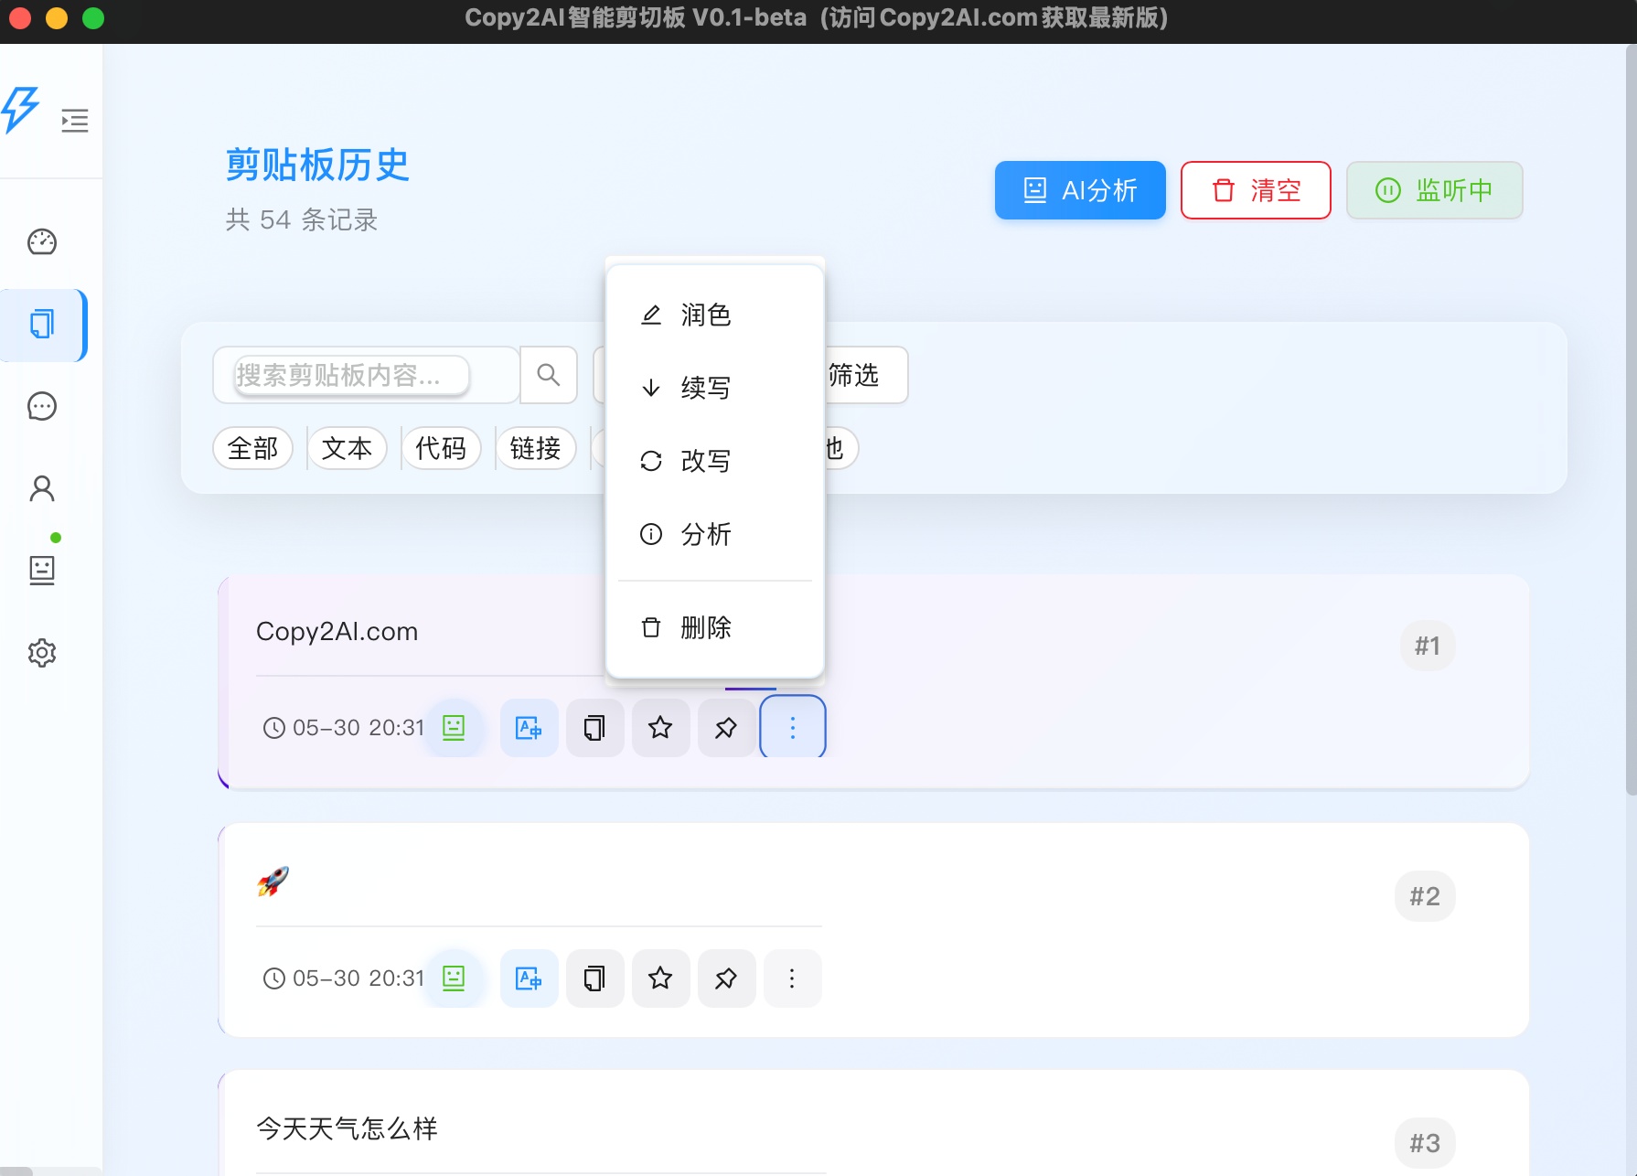Pin the rocket emoji entry
The height and width of the screenshot is (1176, 1637).
coord(726,978)
